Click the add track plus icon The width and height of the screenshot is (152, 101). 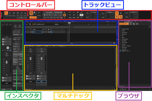[27, 24]
